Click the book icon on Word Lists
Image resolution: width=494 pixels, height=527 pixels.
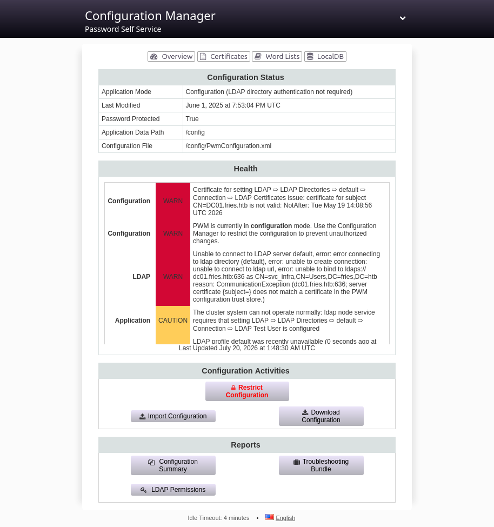pos(258,56)
